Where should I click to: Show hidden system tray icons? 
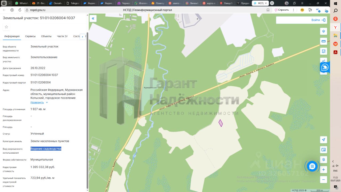click(333, 161)
